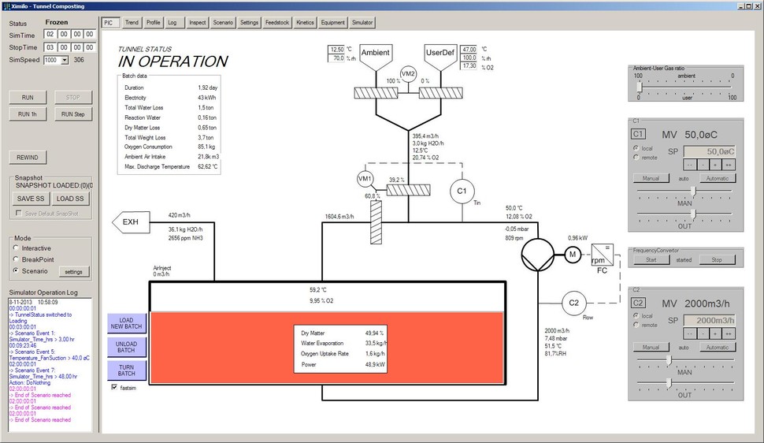Viewport: 764px width, 443px height.
Task: Click the first SimTime input field
Action: 50,35
